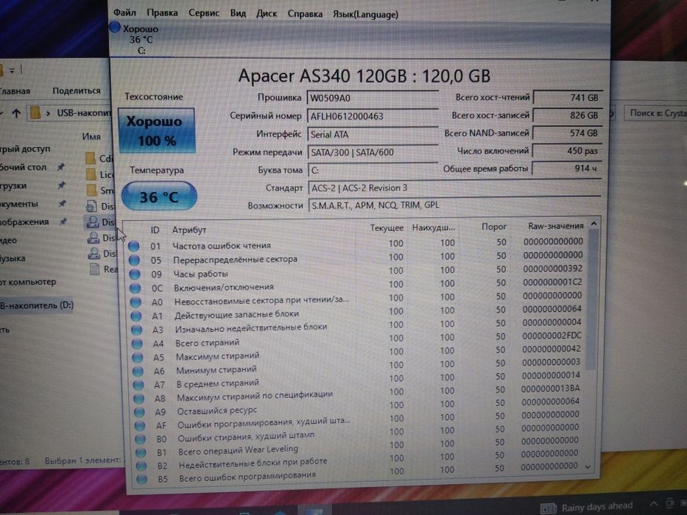The width and height of the screenshot is (687, 515).
Task: Click the status circle for attribute A3
Action: click(136, 330)
